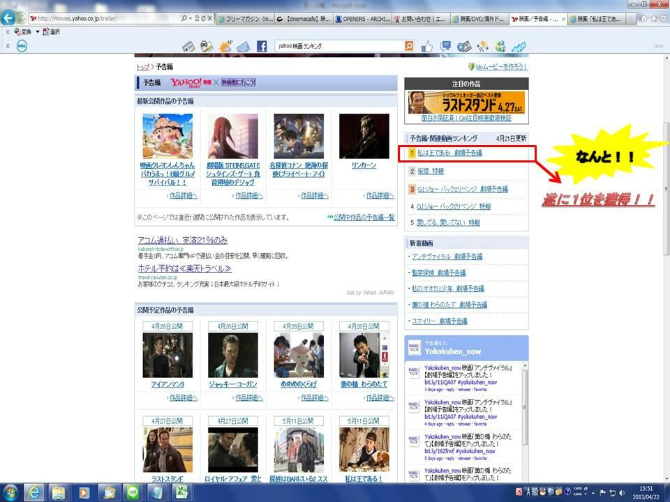Open 公開中作品の予告編一覧 link
670x502 pixels.
click(364, 218)
